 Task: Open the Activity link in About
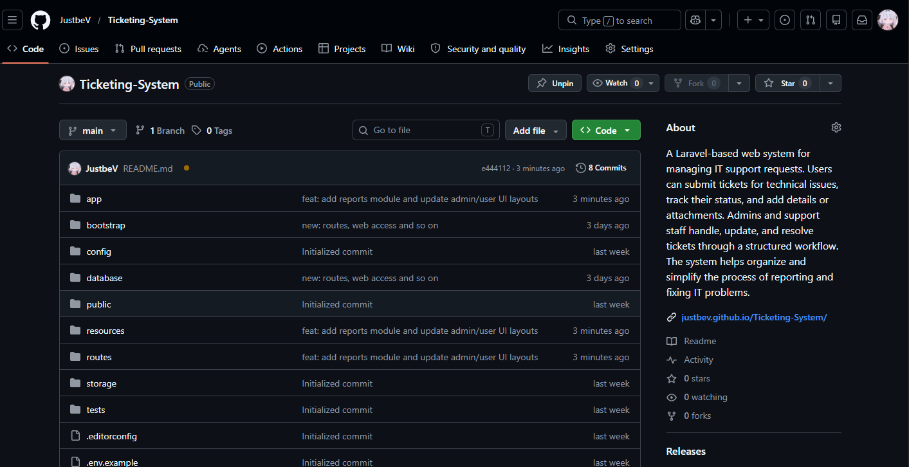point(690,360)
